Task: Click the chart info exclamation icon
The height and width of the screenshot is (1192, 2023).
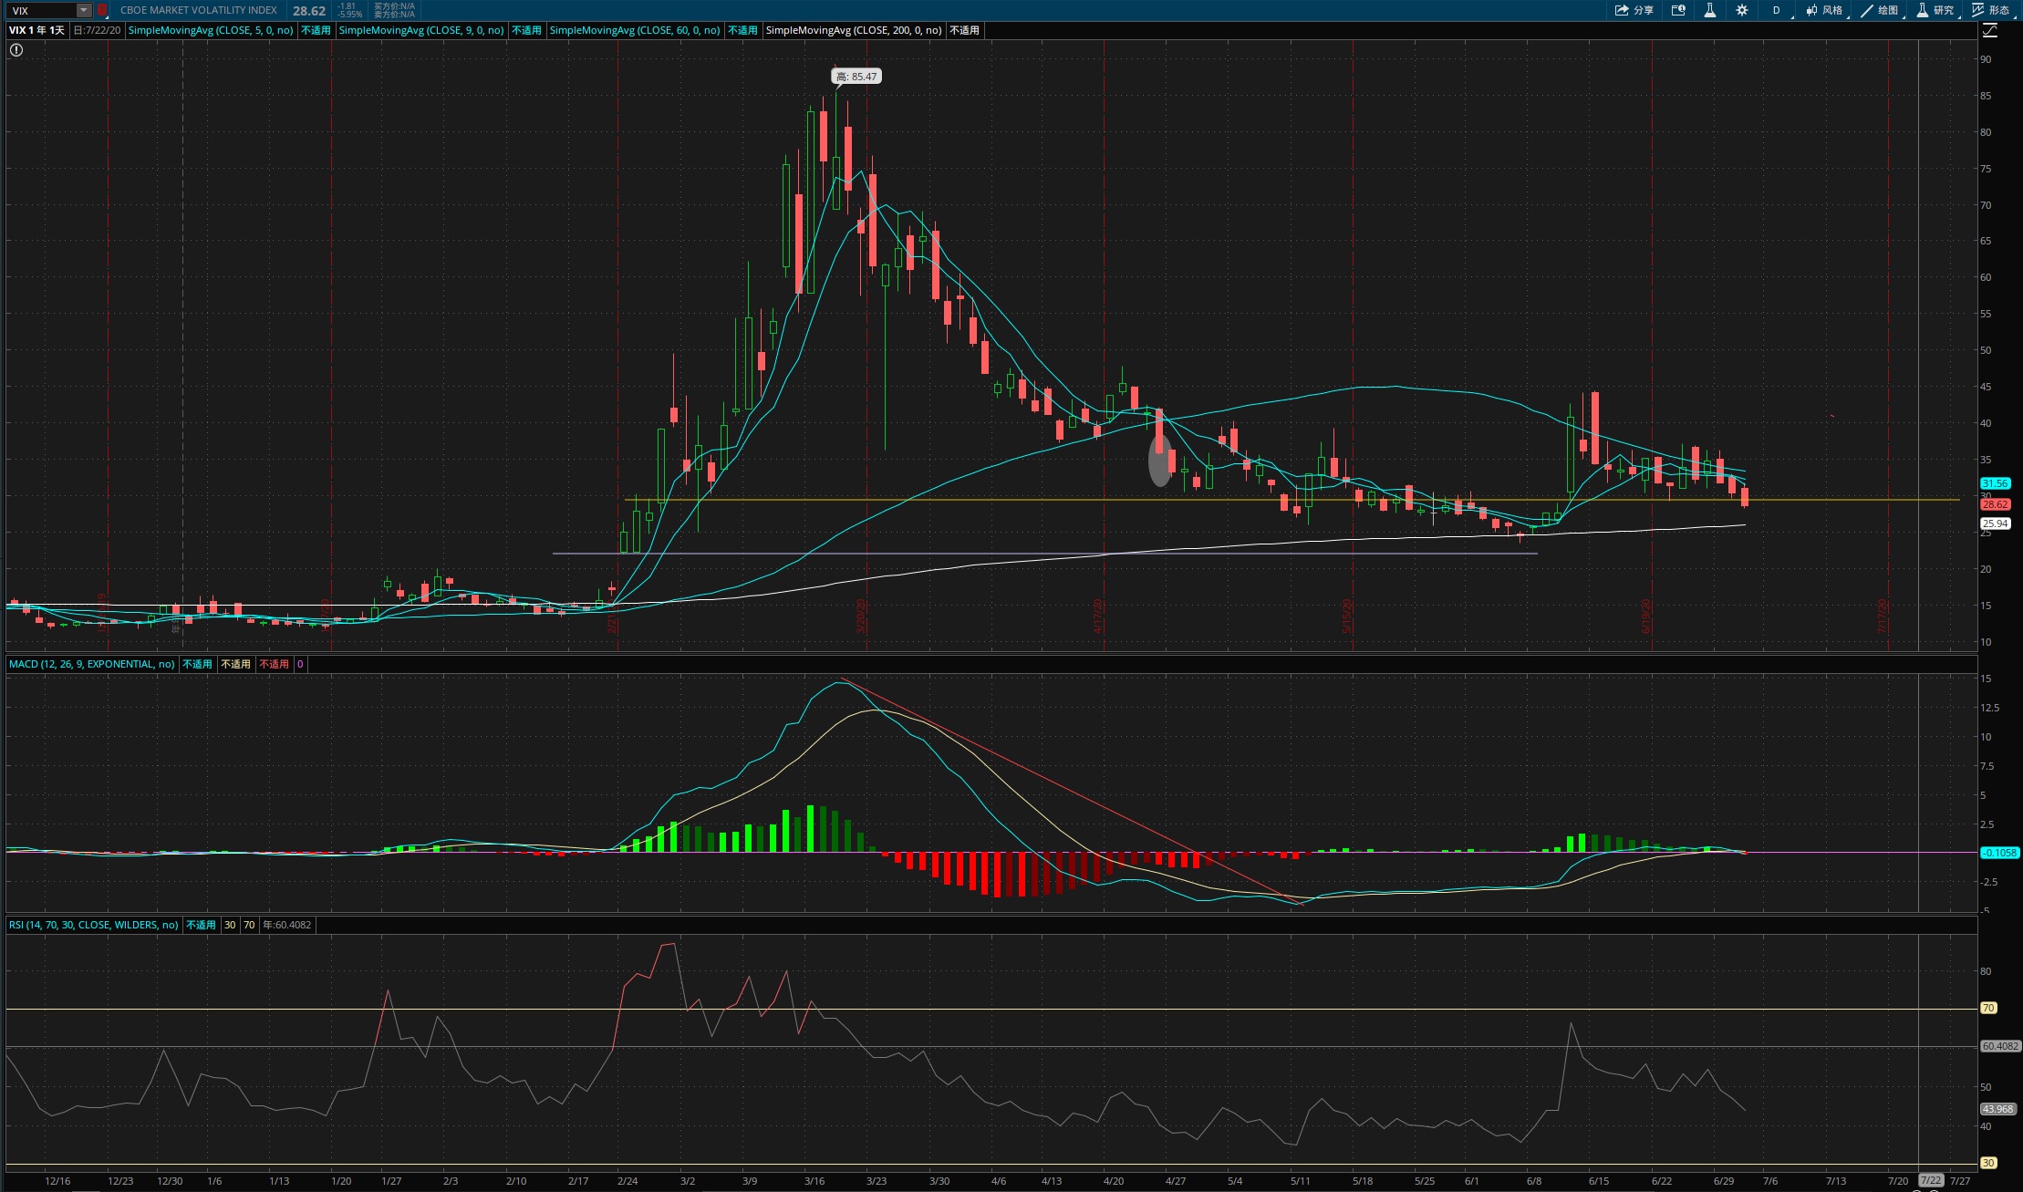Action: [16, 50]
